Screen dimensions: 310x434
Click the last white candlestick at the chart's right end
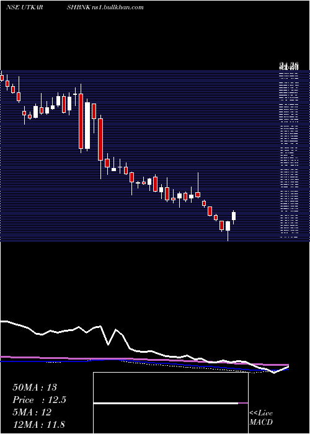point(234,216)
